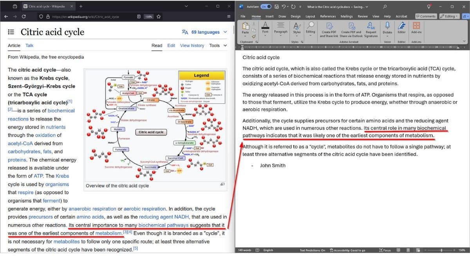Switch to the Layout ribbon tab
Viewport: 470px width, 256px height.
point(310,16)
